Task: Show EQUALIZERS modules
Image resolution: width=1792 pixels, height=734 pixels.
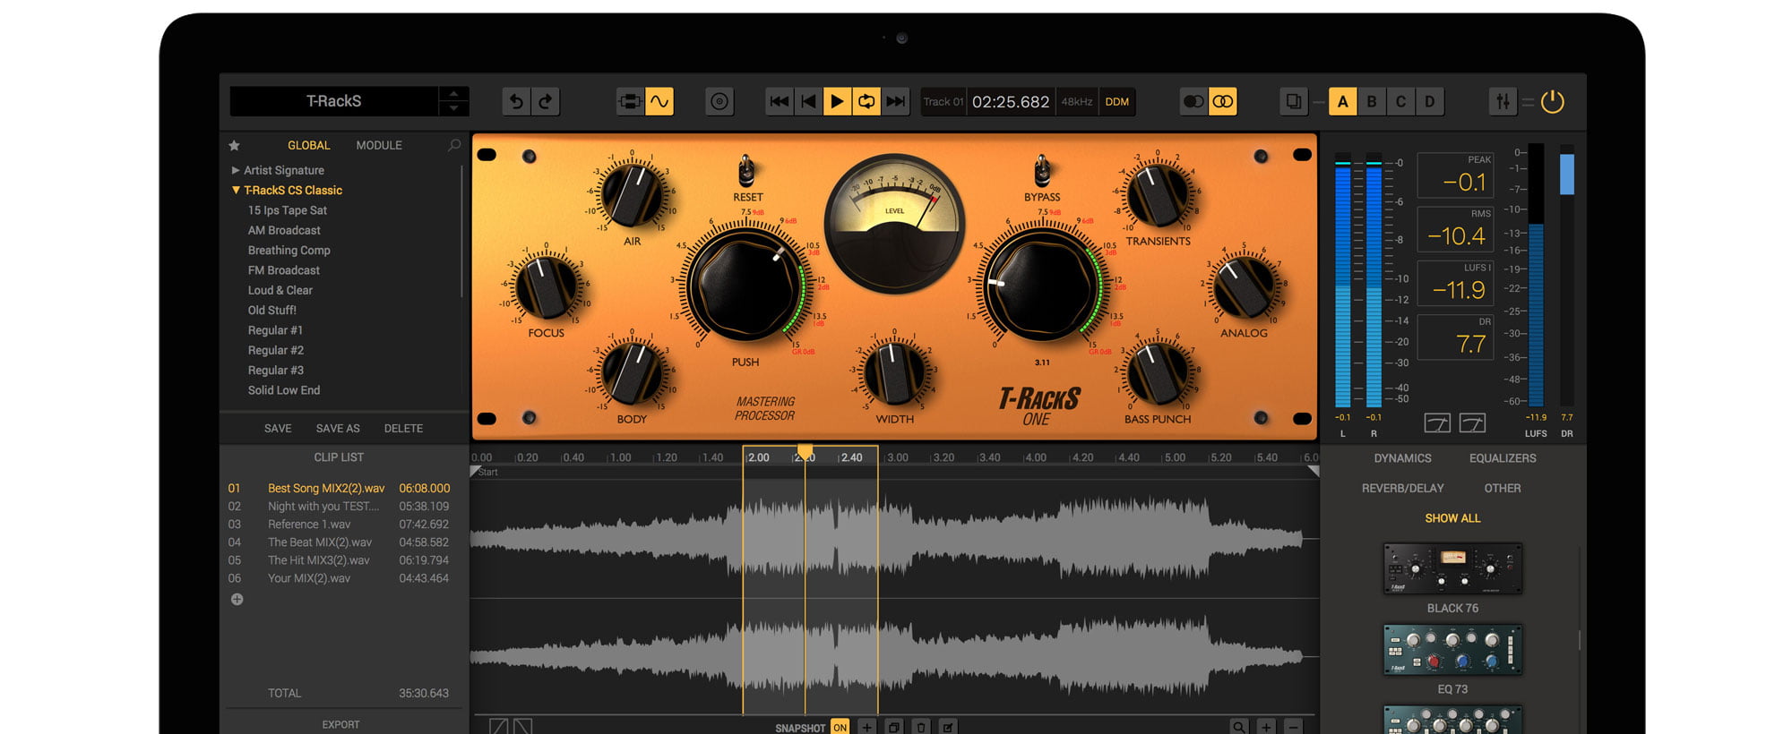Action: click(x=1503, y=458)
